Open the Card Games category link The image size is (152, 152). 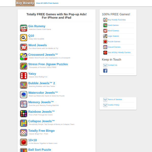(x=113, y=25)
